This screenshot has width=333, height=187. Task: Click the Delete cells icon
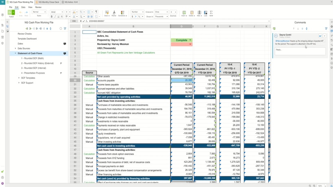pyautogui.click(x=192, y=13)
